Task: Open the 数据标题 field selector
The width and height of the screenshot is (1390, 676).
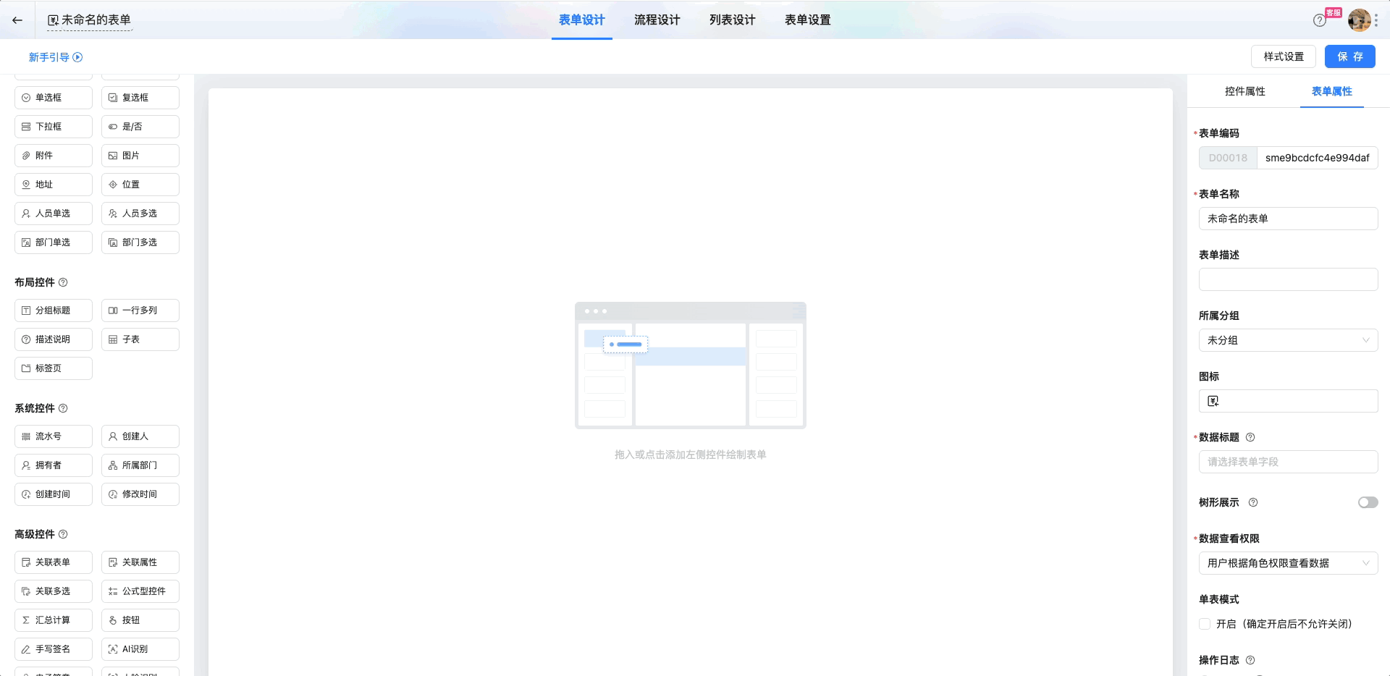Action: click(x=1288, y=462)
